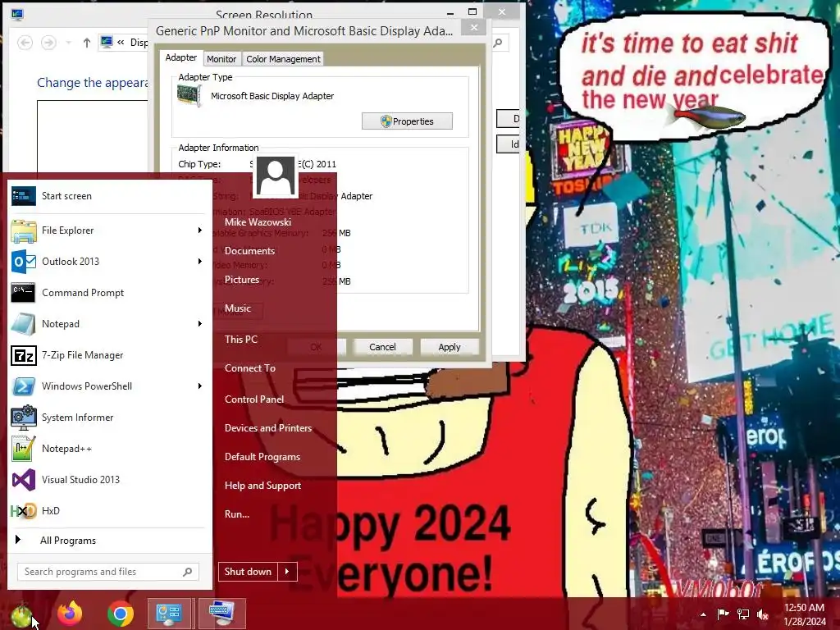Expand Notepad jump list arrow
This screenshot has width=840, height=630.
tap(200, 323)
